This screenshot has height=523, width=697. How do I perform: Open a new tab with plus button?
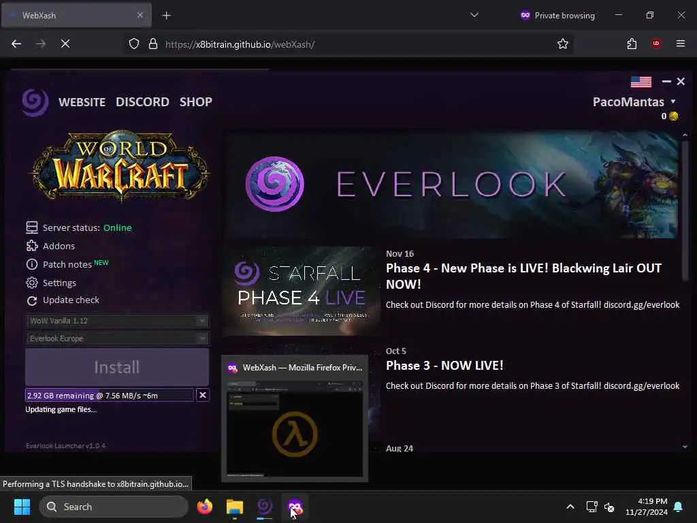167,16
